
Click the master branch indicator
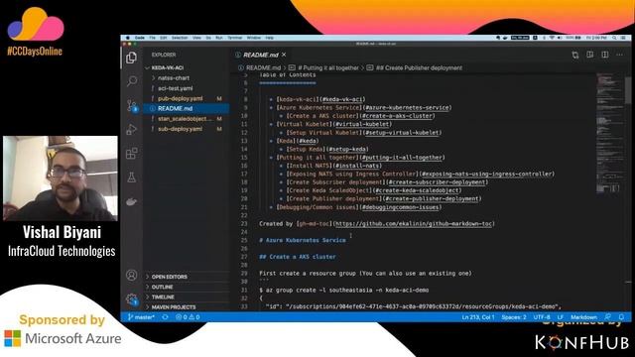tap(141, 317)
